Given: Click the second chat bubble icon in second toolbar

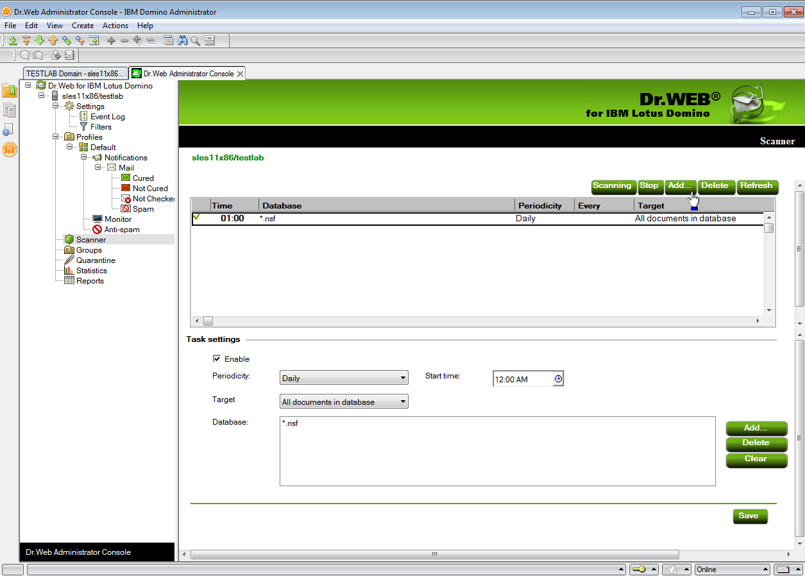Looking at the screenshot, I should [x=38, y=55].
